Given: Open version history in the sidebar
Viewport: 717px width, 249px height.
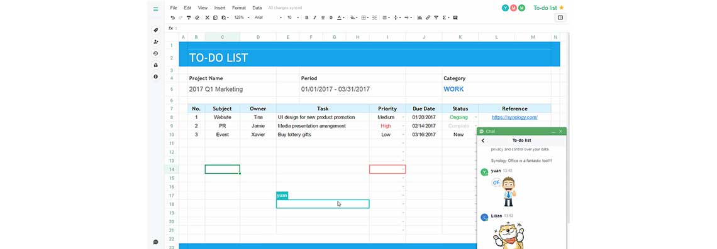Looking at the screenshot, I should (155, 53).
